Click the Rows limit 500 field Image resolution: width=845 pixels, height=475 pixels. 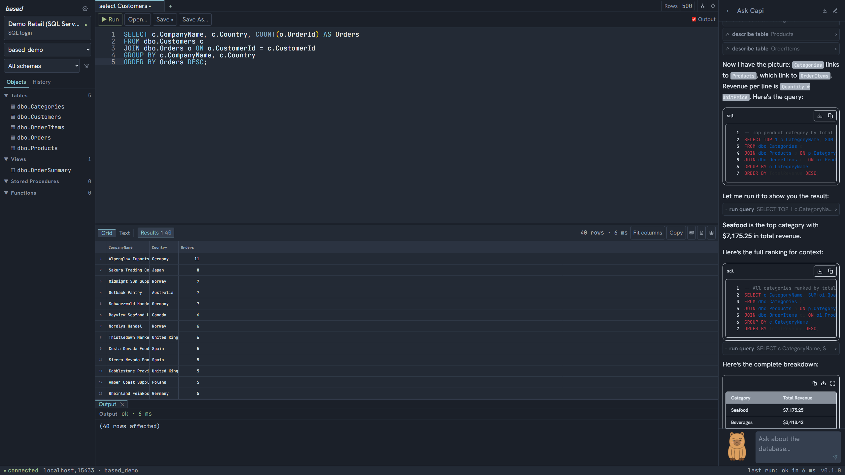(x=687, y=6)
